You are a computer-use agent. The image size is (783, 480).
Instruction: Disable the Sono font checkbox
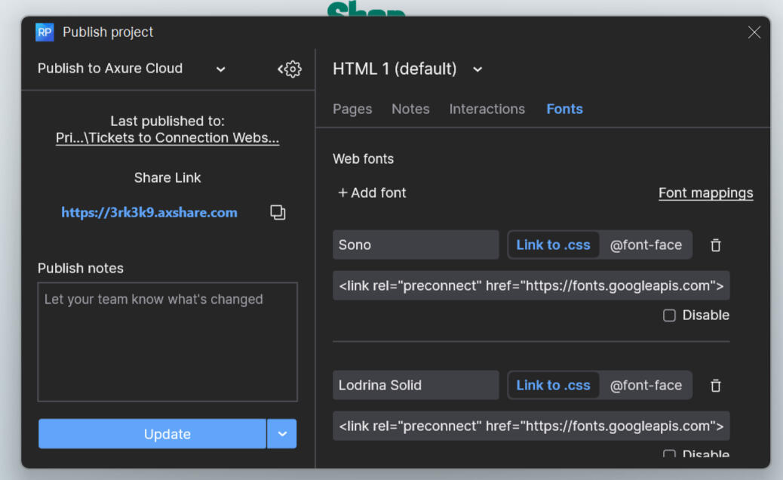pyautogui.click(x=669, y=315)
